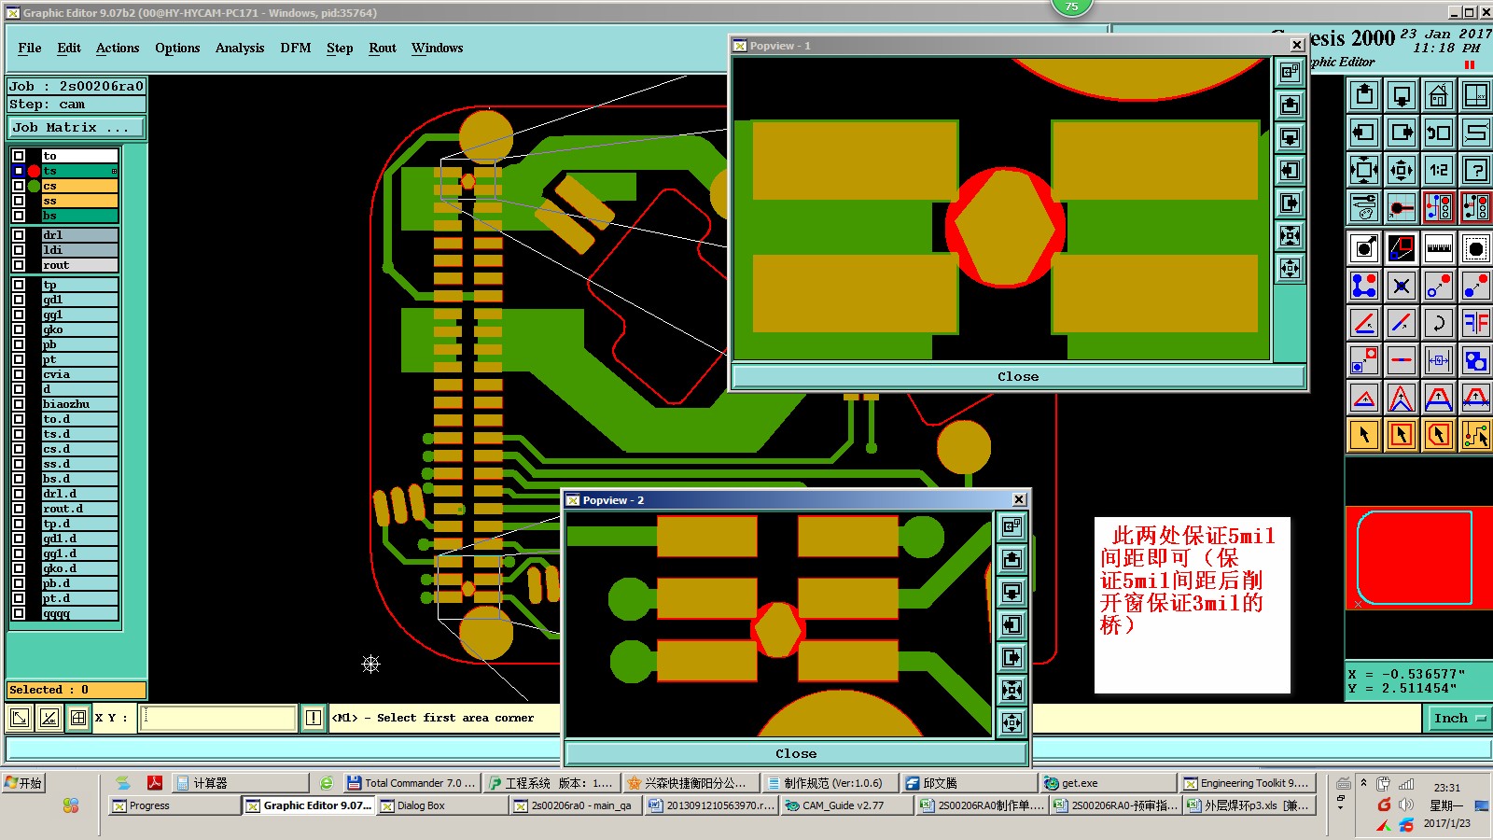Click the overlapping blue shapes icon
Image resolution: width=1493 pixels, height=840 pixels.
point(1476,360)
